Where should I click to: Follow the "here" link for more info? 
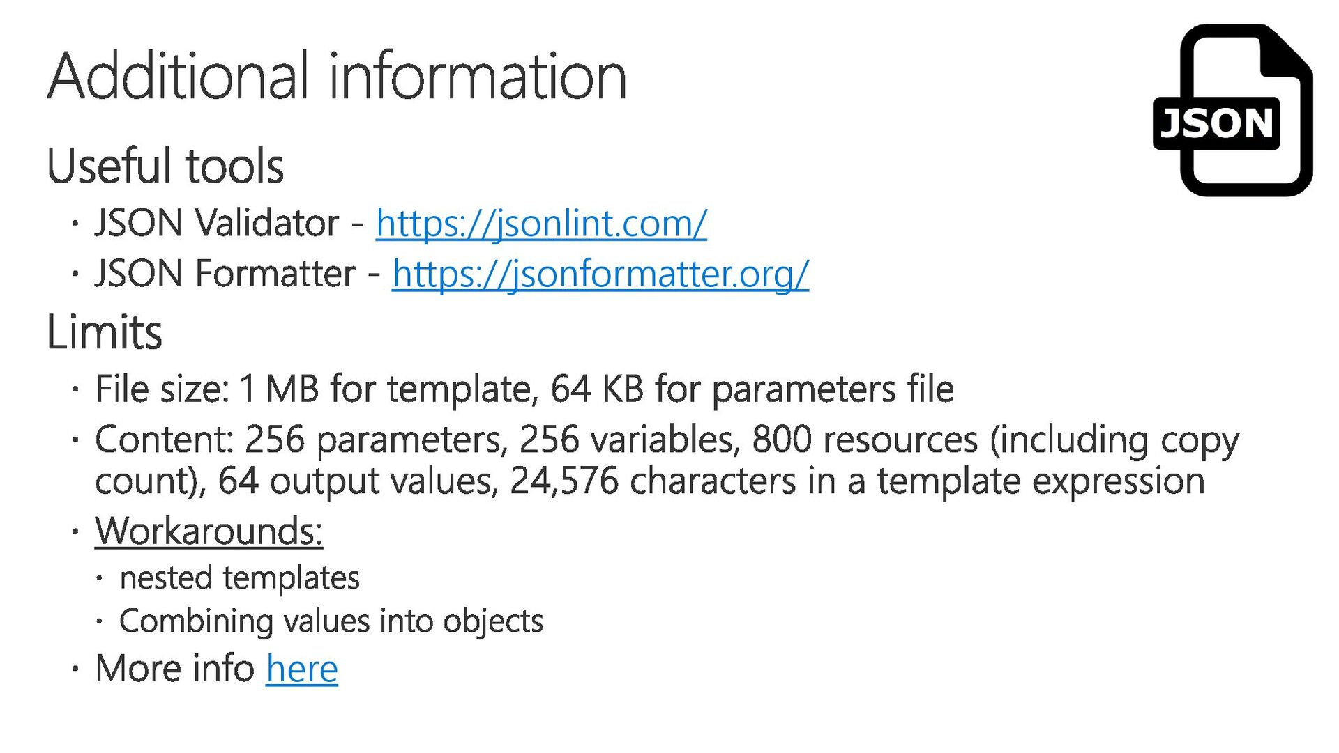[301, 669]
